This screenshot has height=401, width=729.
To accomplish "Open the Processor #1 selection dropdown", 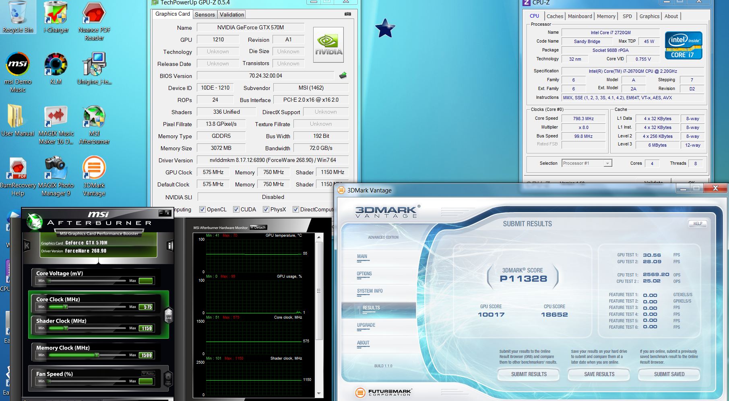I will pyautogui.click(x=587, y=163).
